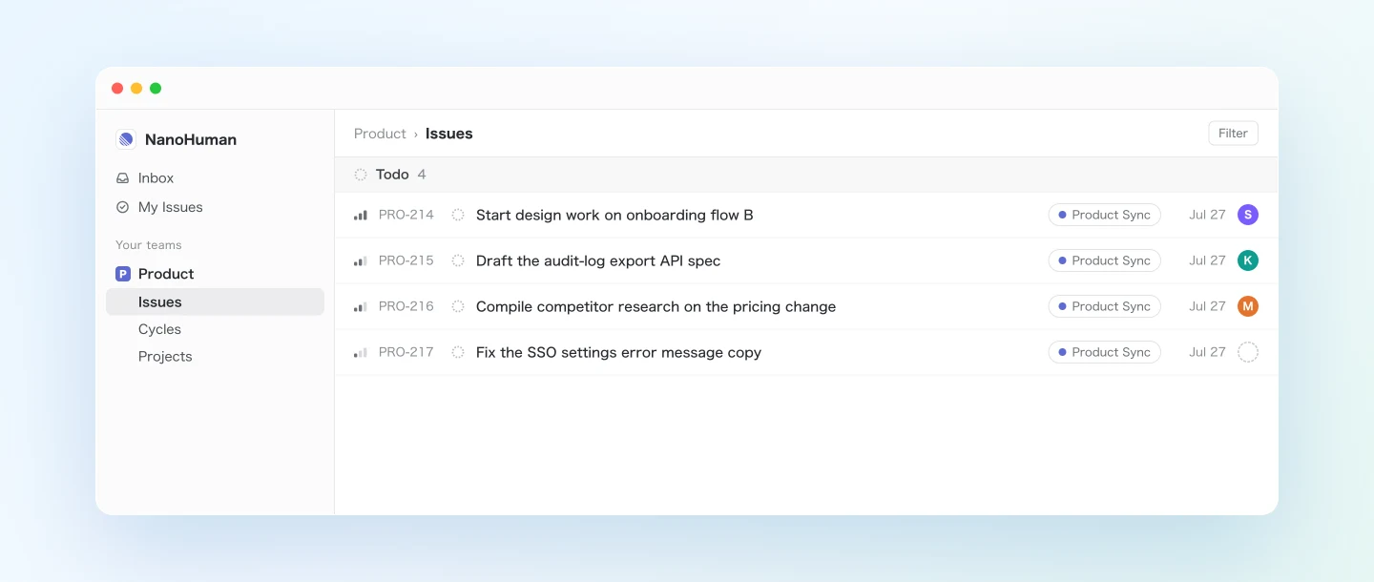This screenshot has height=582, width=1374.
Task: Click Product Sync label on PRO-214
Action: click(x=1105, y=215)
